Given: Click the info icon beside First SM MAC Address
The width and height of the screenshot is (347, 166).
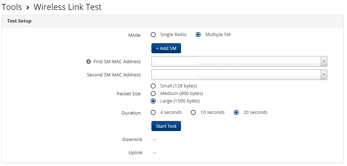Looking at the screenshot, I should coord(89,62).
